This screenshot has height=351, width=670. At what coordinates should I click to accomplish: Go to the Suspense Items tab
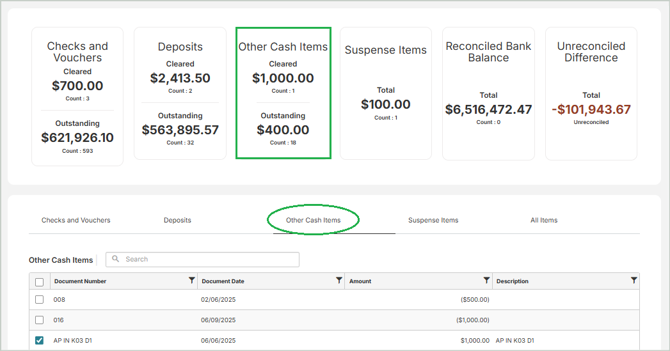pos(433,221)
